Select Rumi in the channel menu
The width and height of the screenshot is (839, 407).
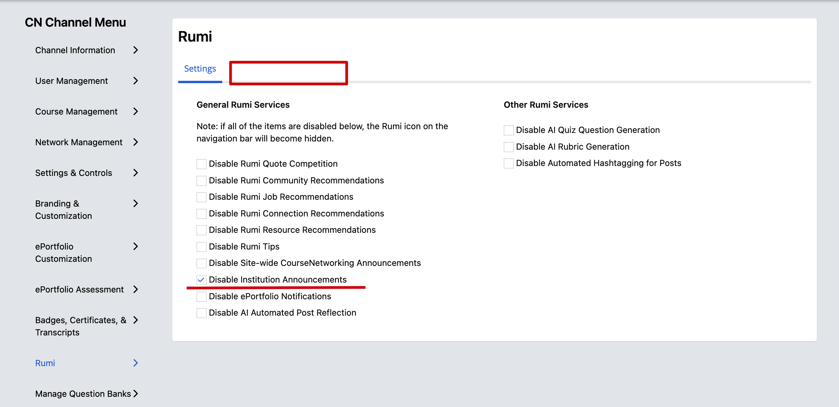(x=45, y=363)
